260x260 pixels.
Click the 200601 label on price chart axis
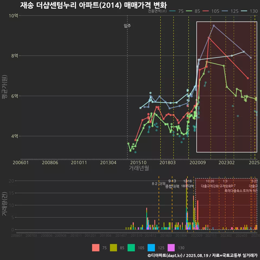click(21, 162)
